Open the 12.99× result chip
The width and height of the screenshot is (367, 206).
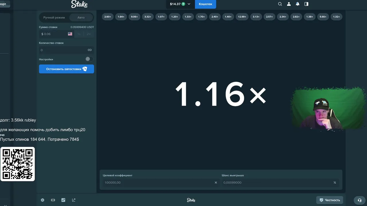pyautogui.click(x=242, y=17)
